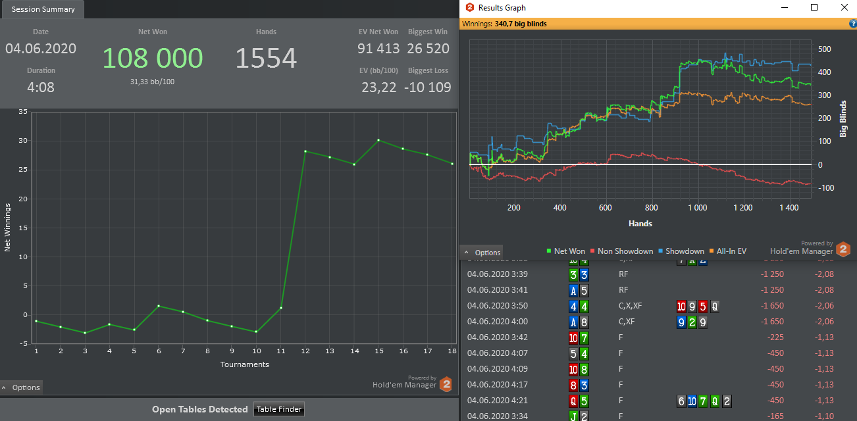
Task: Select the hand row dated 04.06.2020 4:17
Action: click(659, 385)
